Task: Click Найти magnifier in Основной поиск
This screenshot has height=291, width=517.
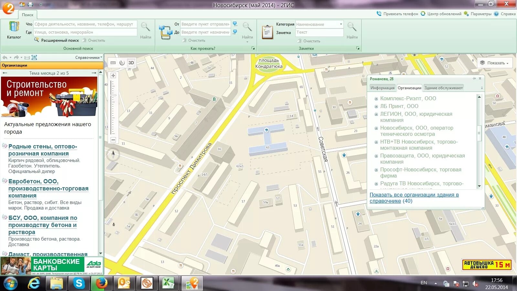Action: 145,31
